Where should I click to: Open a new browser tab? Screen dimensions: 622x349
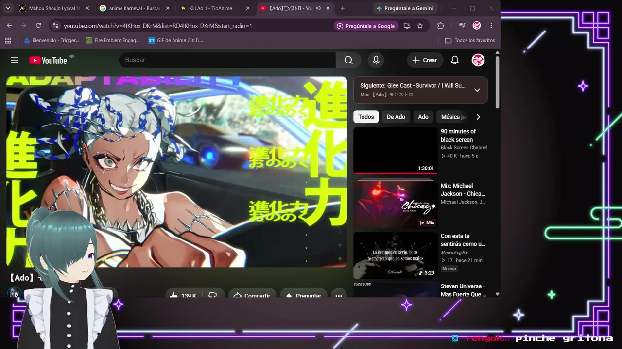343,8
